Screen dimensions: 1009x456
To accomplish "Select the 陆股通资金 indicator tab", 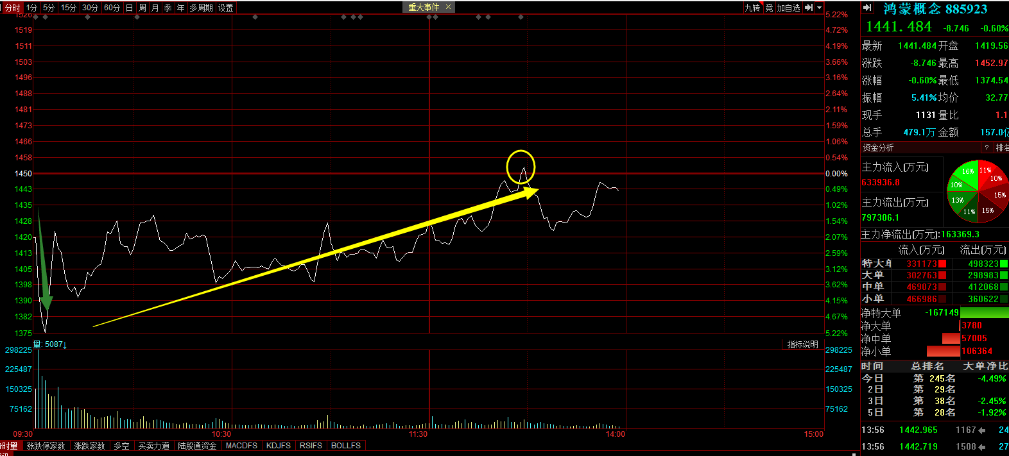I will pyautogui.click(x=197, y=446).
